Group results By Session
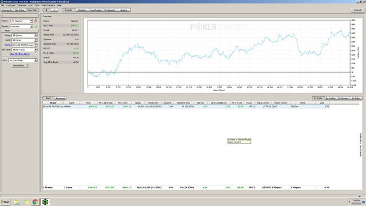Viewport: 366px width, 206px height. pyautogui.click(x=343, y=98)
